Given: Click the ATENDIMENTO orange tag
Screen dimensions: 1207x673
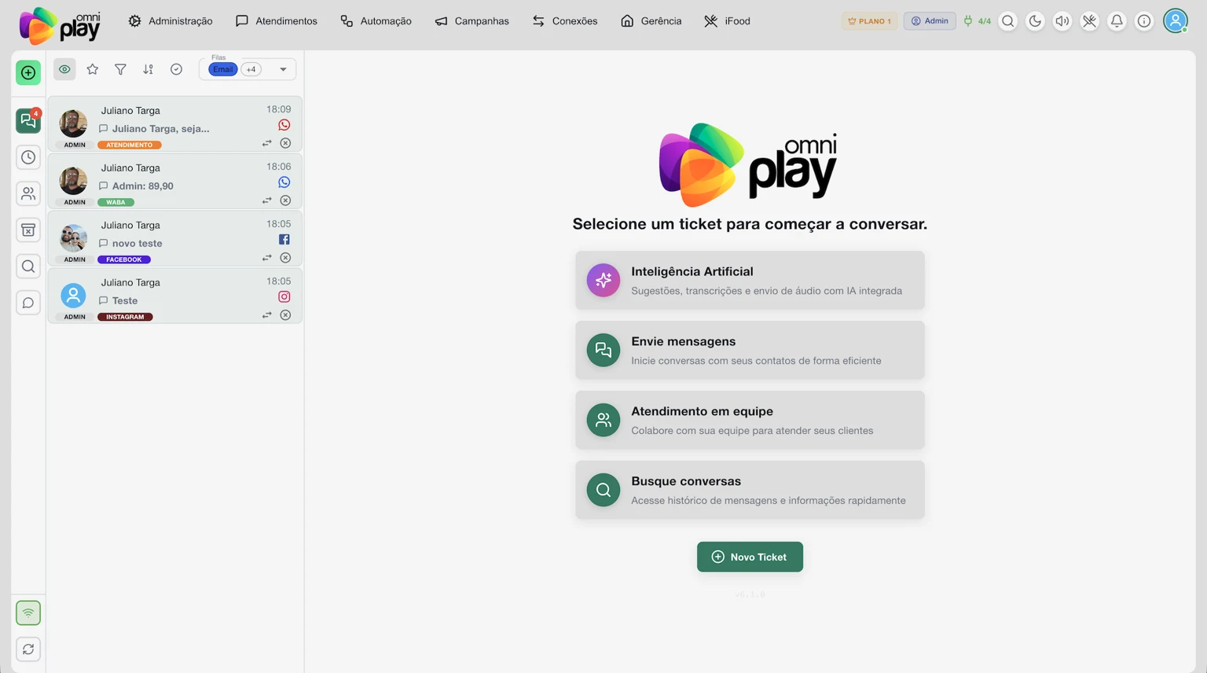Looking at the screenshot, I should (130, 145).
